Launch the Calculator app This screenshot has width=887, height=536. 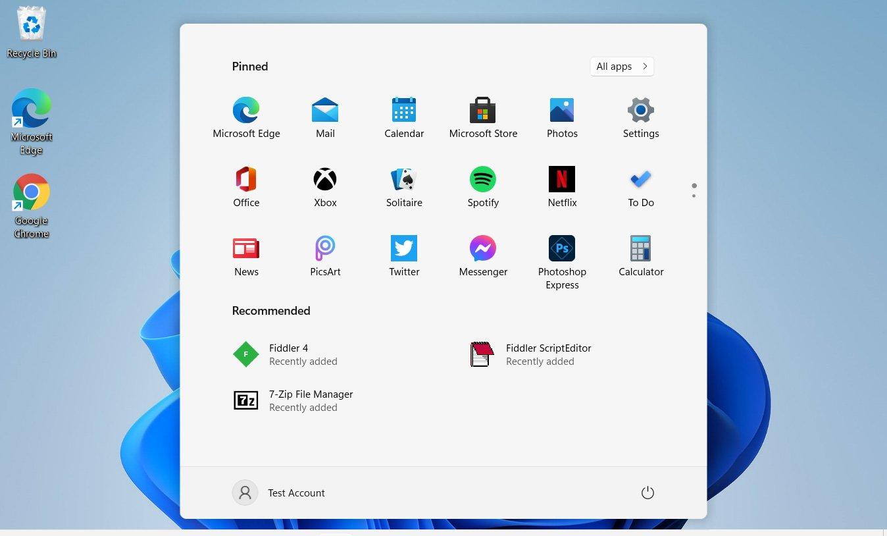click(x=641, y=256)
